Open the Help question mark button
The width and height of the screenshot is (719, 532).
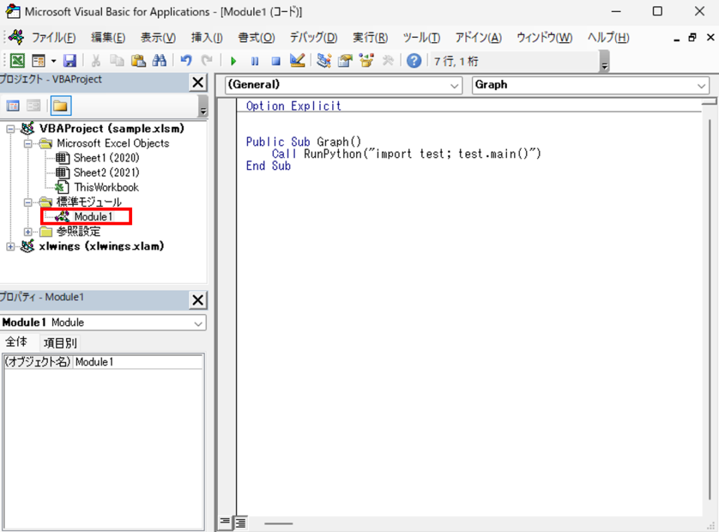pos(414,61)
